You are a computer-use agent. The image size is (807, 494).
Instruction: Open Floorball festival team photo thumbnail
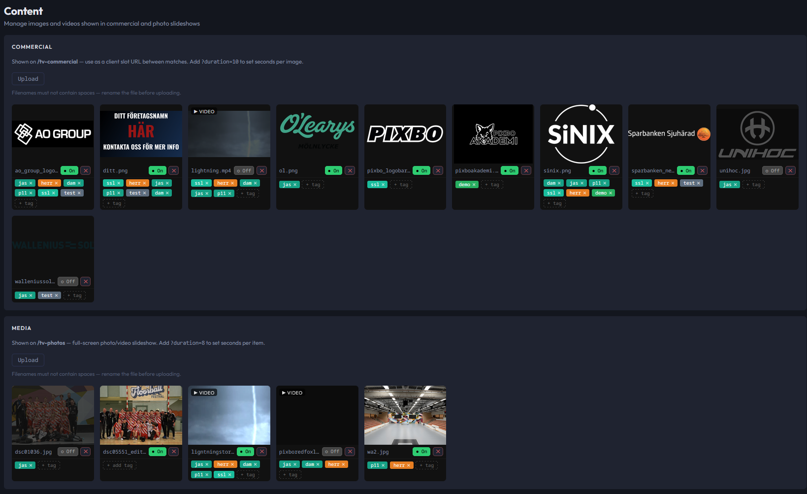pos(141,415)
